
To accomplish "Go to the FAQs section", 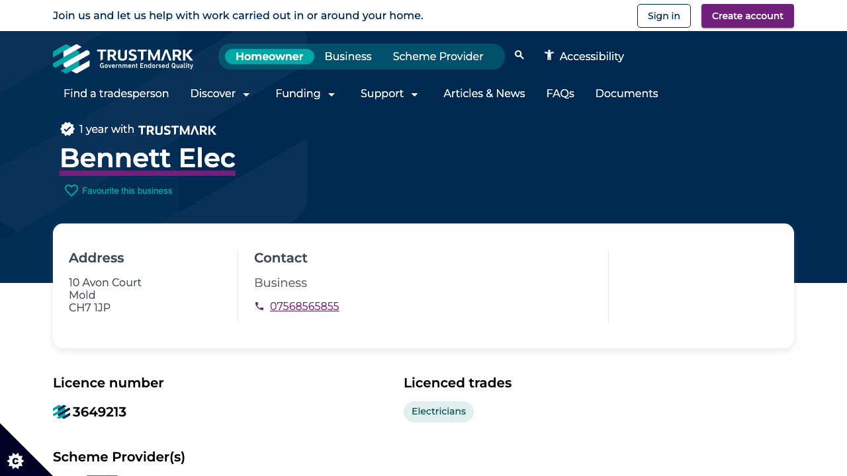I will (x=560, y=94).
